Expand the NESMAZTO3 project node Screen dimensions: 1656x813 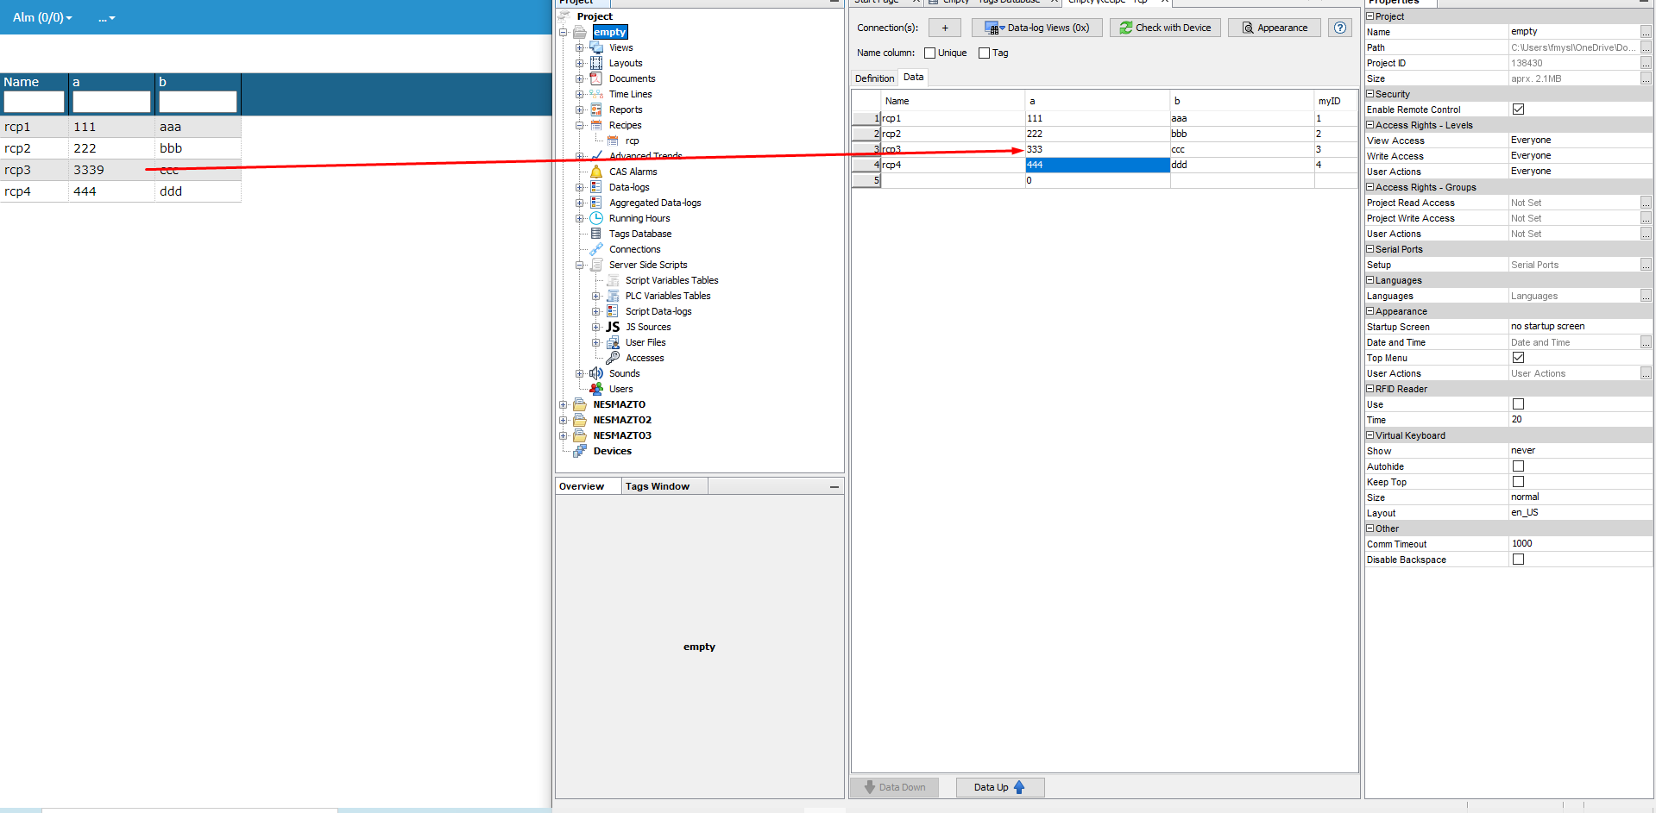point(564,435)
